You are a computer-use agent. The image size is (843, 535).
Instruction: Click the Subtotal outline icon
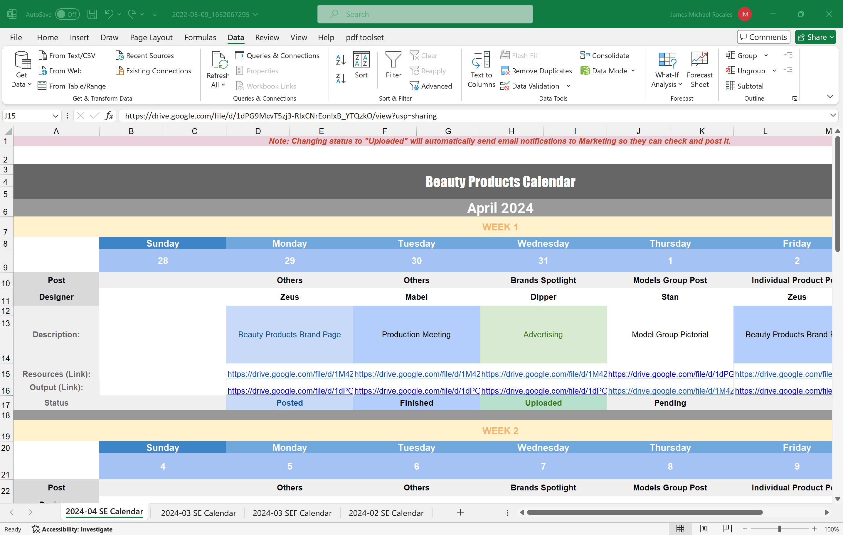coord(730,86)
